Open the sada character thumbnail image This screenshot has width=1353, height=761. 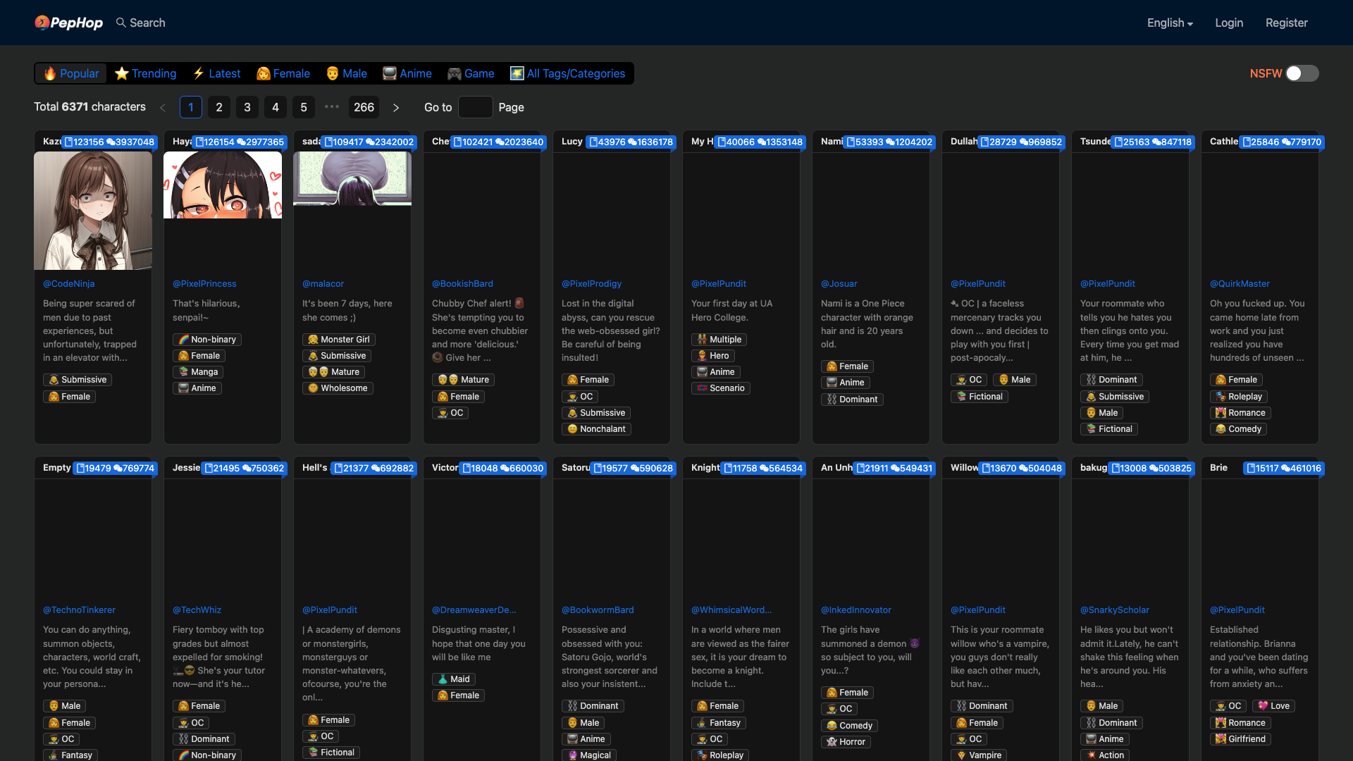[x=352, y=178]
